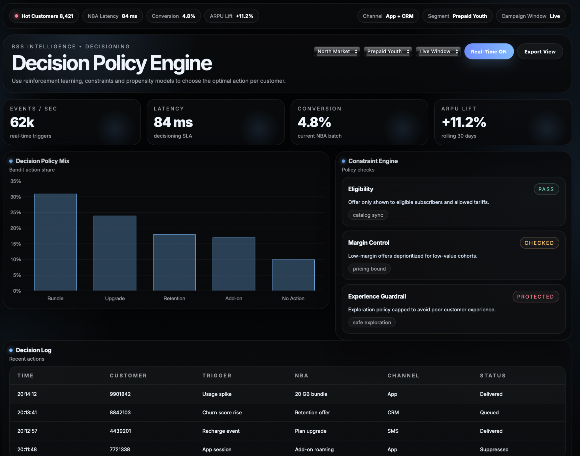This screenshot has height=456, width=580.
Task: Sort by the CUSTOMER column header
Action: [128, 376]
